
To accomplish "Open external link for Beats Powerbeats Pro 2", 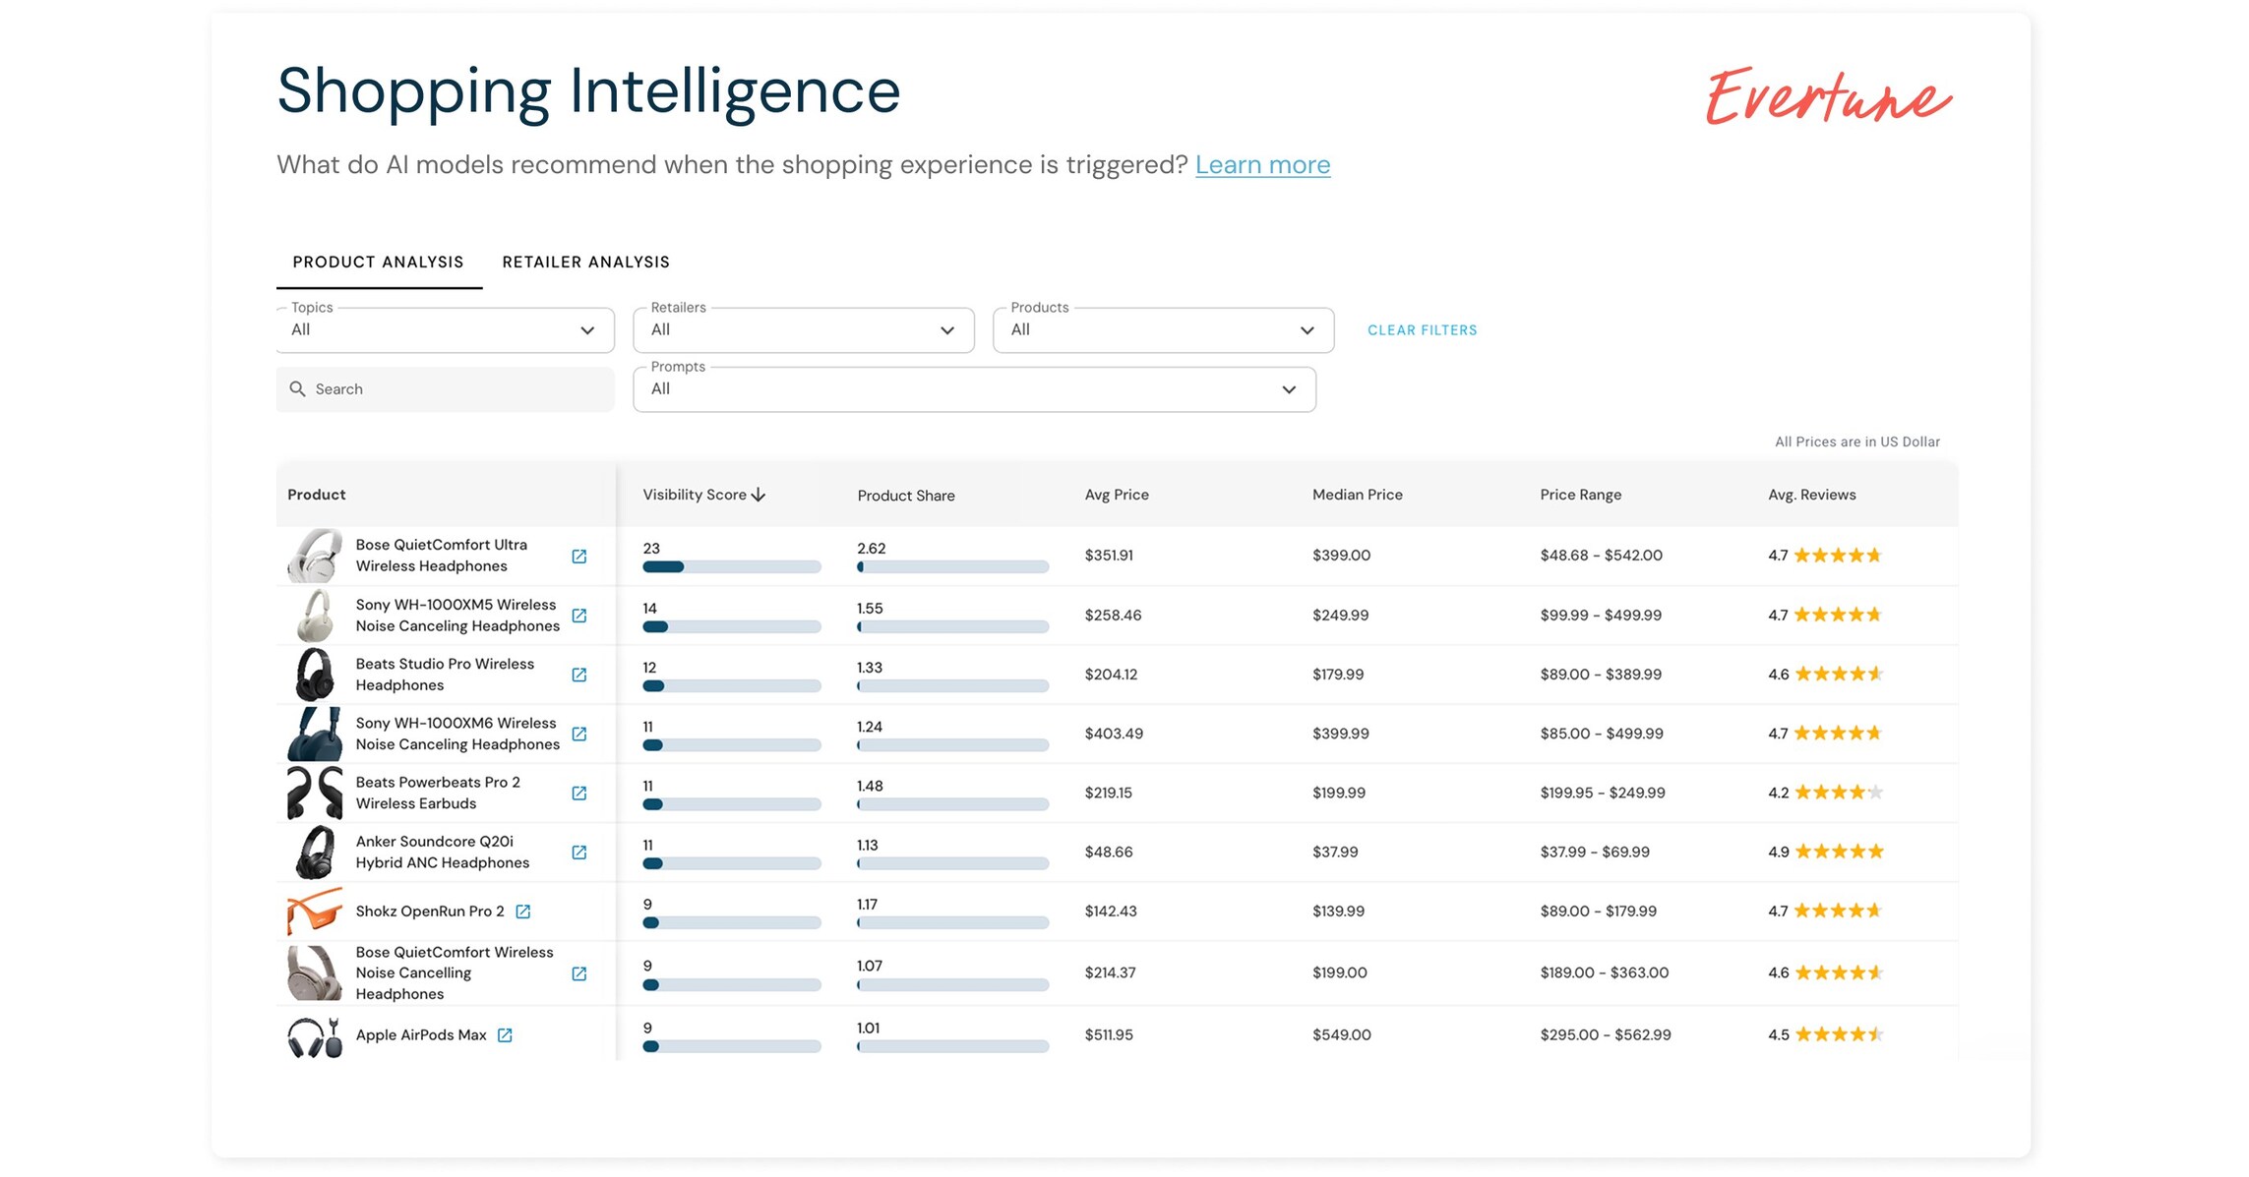I will click(x=578, y=793).
